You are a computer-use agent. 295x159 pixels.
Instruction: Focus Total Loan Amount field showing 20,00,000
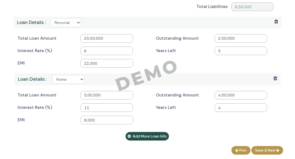point(106,39)
